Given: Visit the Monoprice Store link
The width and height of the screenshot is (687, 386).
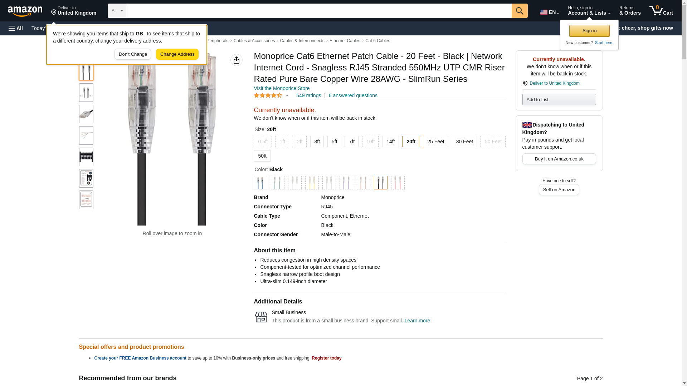Looking at the screenshot, I should click(x=282, y=88).
